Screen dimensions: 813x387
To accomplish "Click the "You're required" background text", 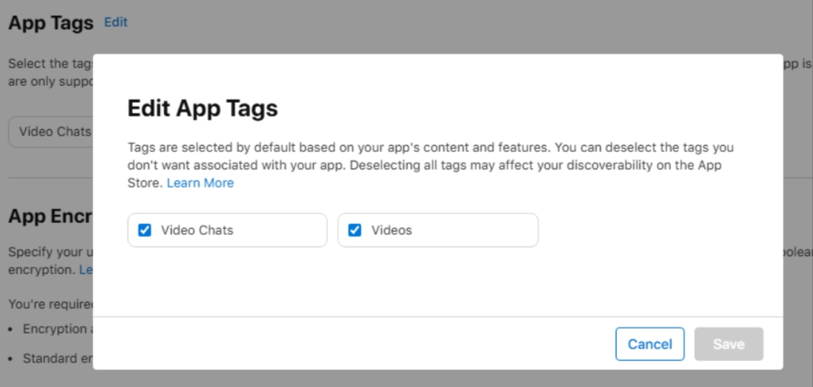I will (x=50, y=303).
